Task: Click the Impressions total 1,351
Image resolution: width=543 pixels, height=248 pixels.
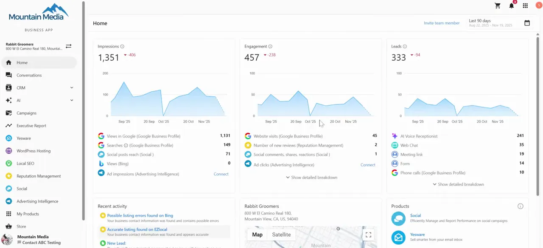Action: pyautogui.click(x=109, y=57)
